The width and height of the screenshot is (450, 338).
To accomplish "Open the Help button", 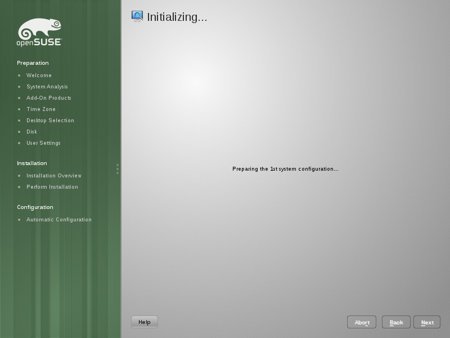I will [145, 322].
